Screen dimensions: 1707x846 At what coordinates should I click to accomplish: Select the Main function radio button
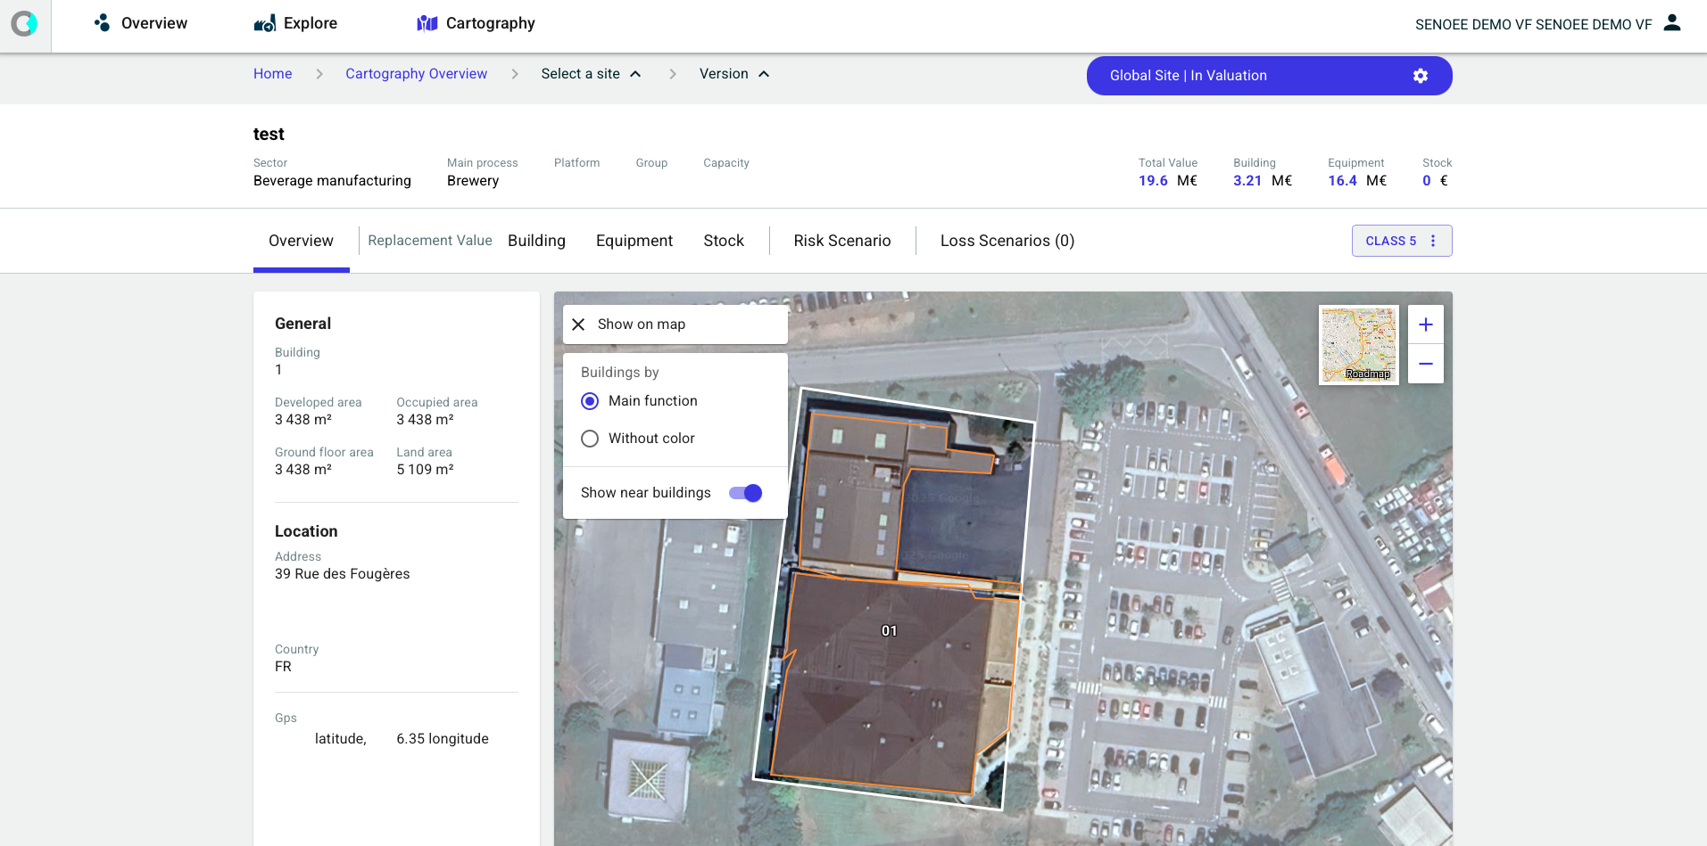click(590, 401)
